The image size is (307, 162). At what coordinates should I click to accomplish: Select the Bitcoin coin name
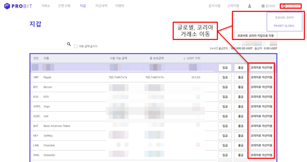pyautogui.click(x=48, y=87)
